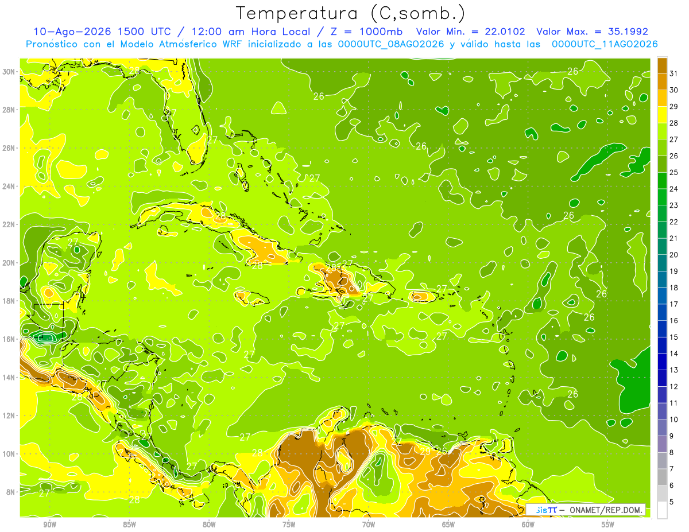
Task: Select the teal legend swatch between 19 and 20
Action: tap(662, 263)
